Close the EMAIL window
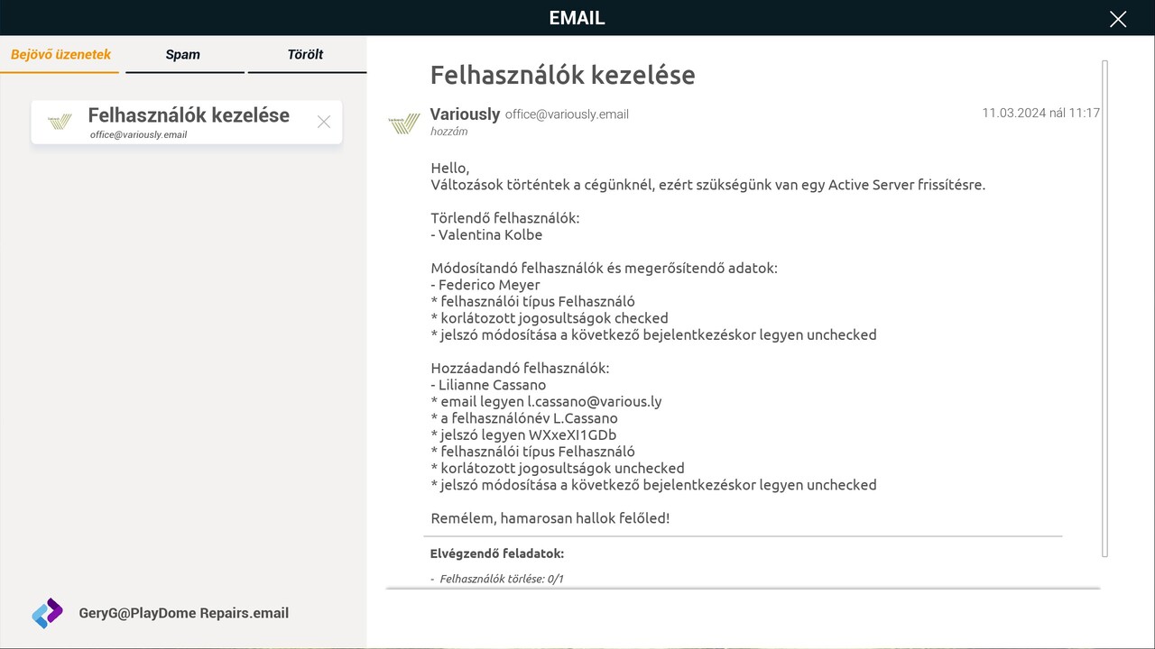This screenshot has width=1155, height=649. 1118,19
